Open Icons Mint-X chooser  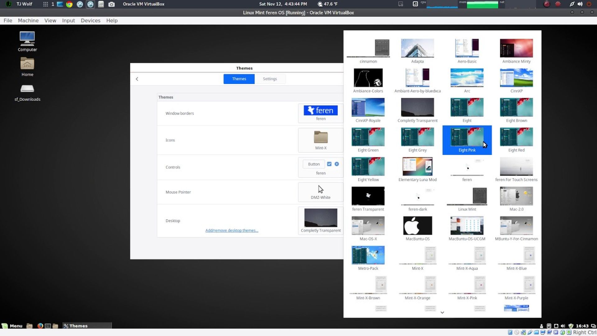click(x=321, y=140)
